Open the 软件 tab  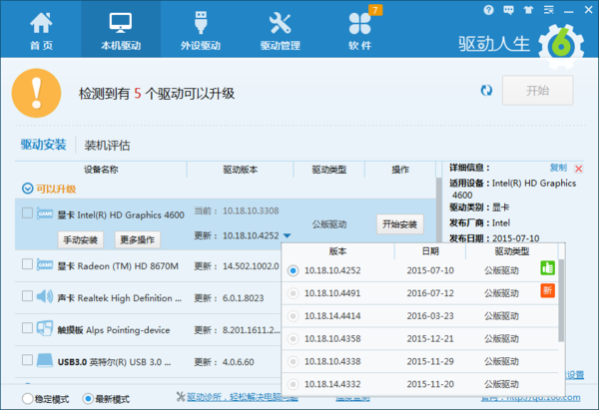(359, 31)
